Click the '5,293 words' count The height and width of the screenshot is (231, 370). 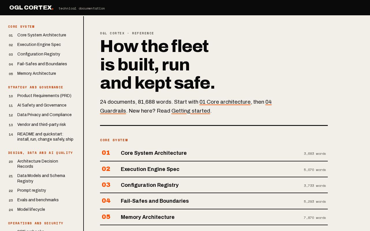315,202
